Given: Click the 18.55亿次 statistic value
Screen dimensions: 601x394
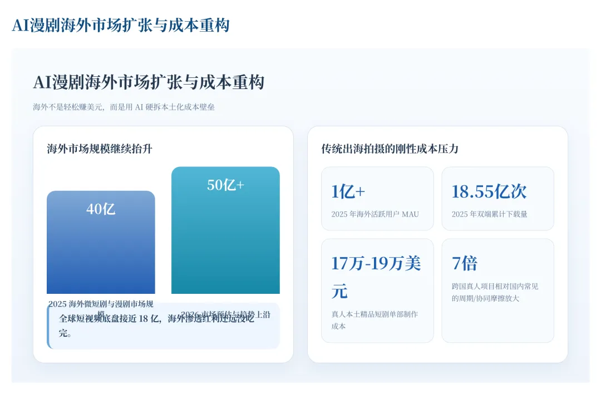Looking at the screenshot, I should point(489,191).
